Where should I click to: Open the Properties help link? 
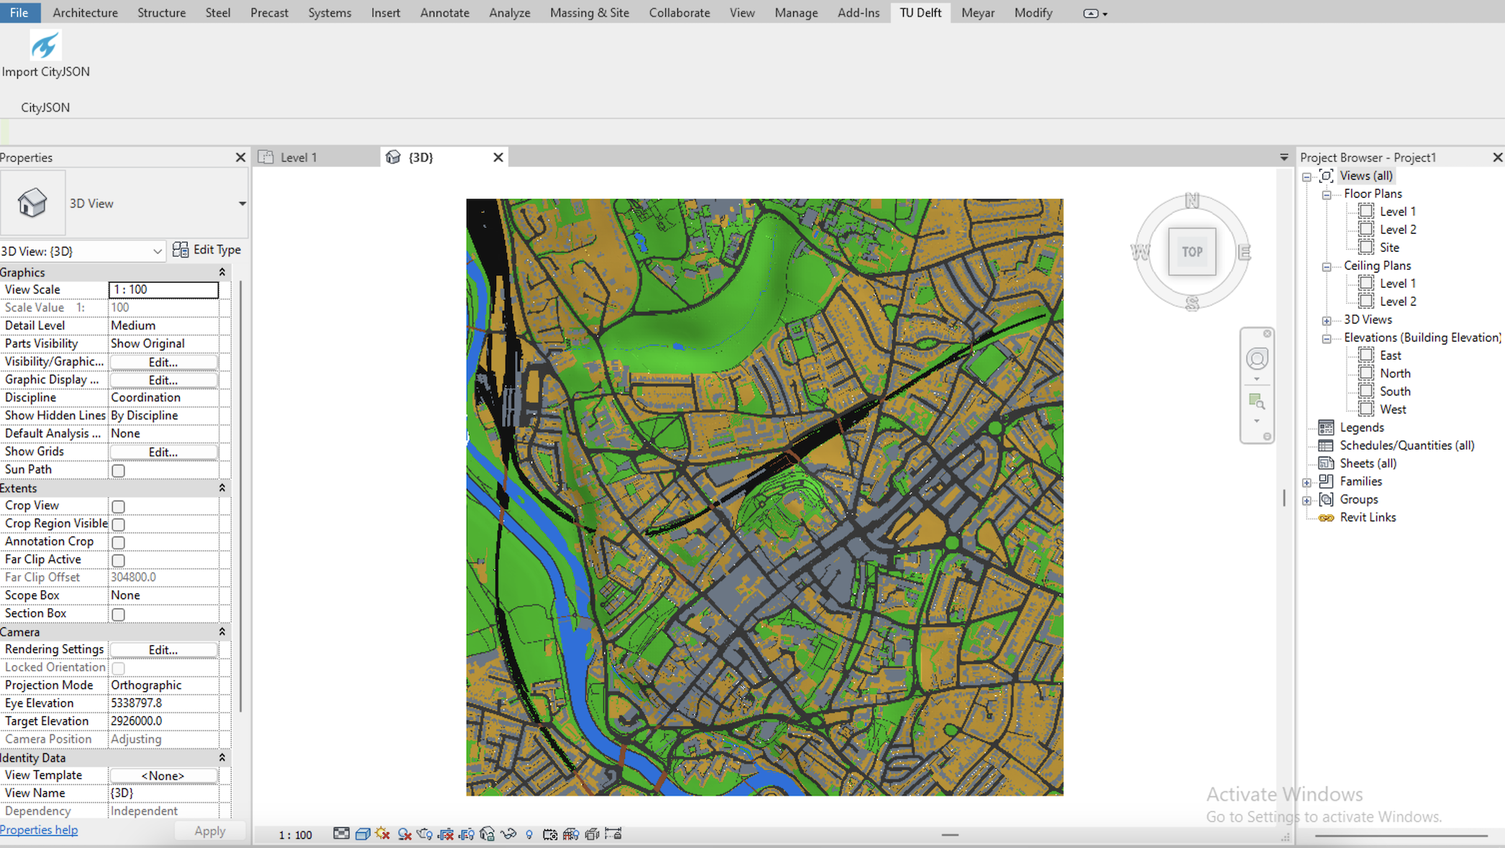[x=39, y=830]
